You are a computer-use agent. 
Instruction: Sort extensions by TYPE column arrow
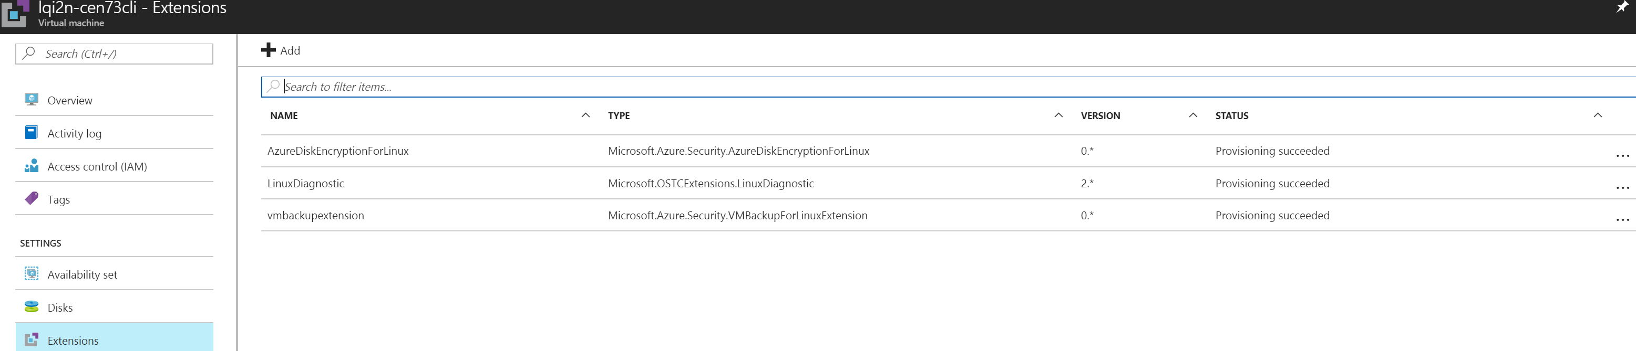click(x=1058, y=115)
